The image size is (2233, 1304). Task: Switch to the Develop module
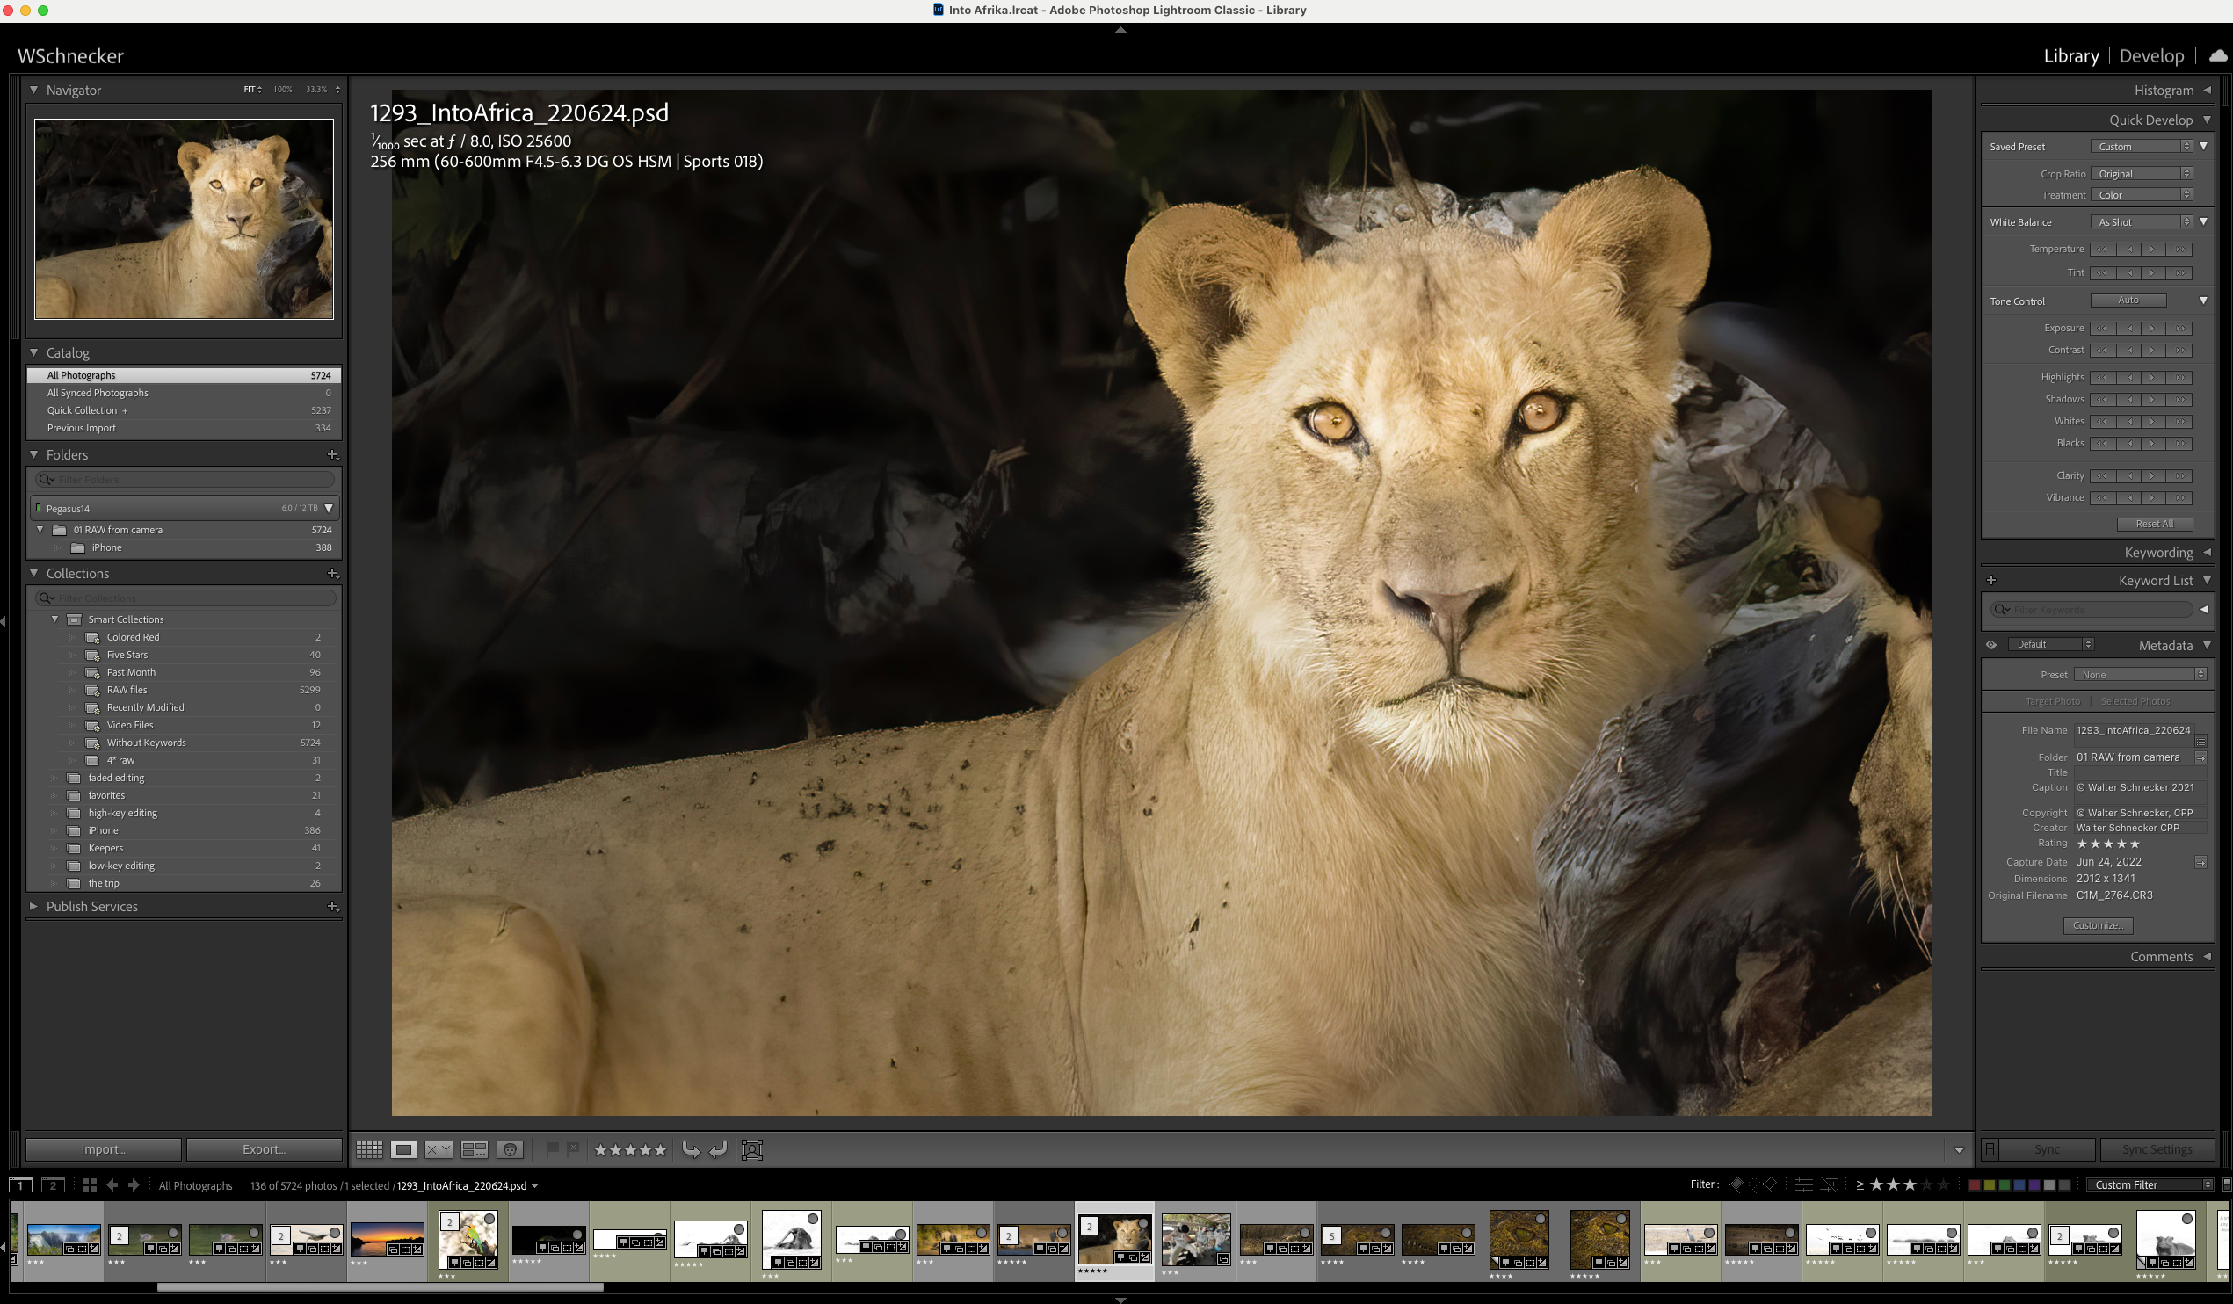(2150, 56)
